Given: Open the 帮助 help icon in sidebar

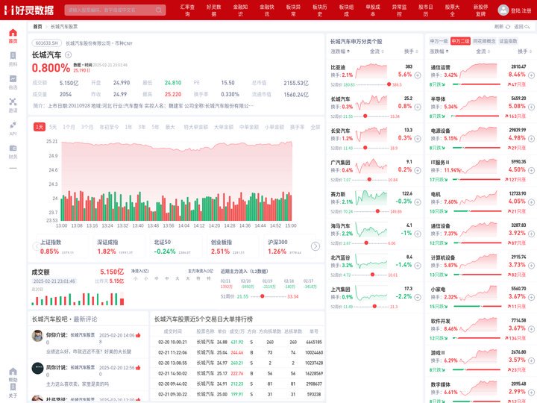Looking at the screenshot, I should click(13, 372).
